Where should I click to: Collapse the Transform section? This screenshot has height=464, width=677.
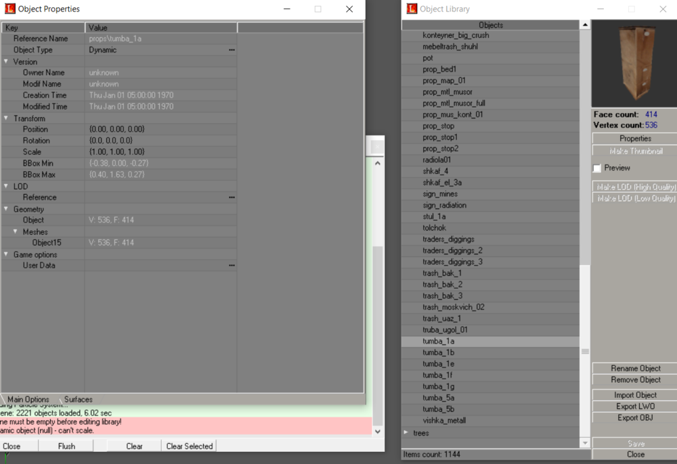point(6,118)
